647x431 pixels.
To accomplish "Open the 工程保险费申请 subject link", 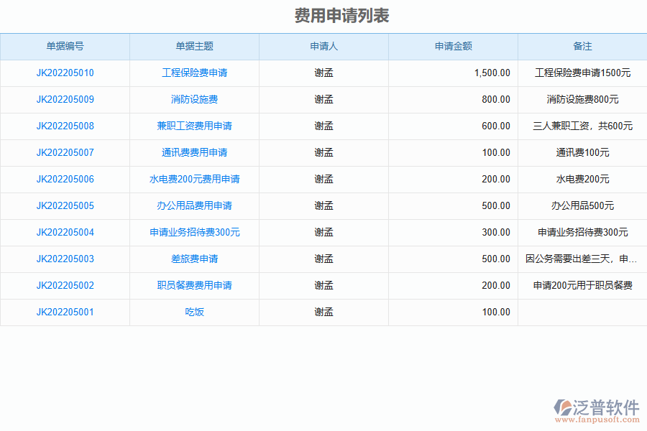I will coord(194,73).
